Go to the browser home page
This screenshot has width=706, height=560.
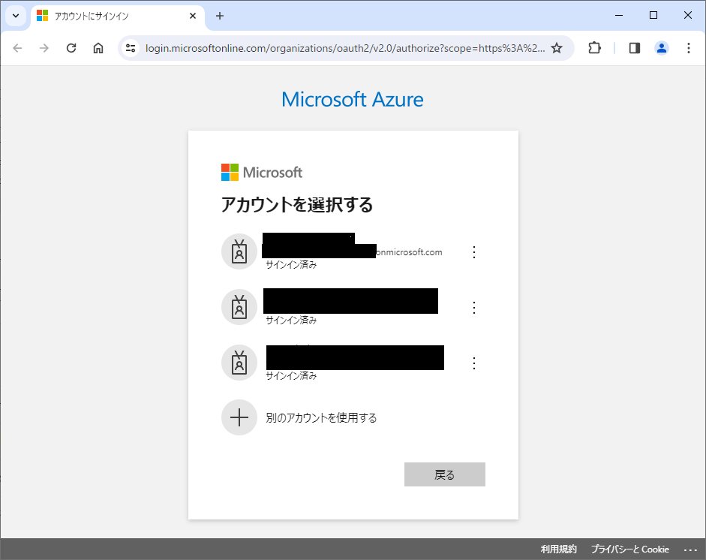pyautogui.click(x=98, y=48)
